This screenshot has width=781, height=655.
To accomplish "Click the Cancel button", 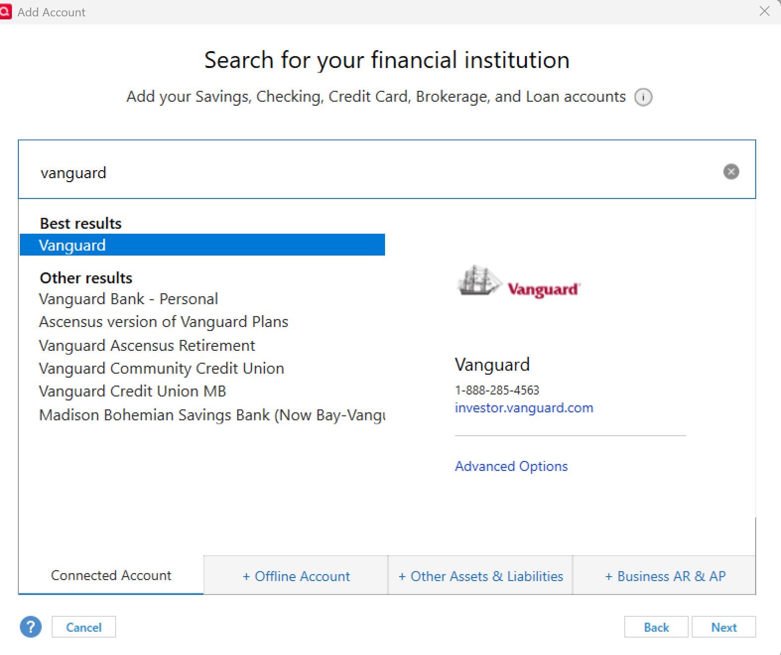I will pyautogui.click(x=84, y=627).
